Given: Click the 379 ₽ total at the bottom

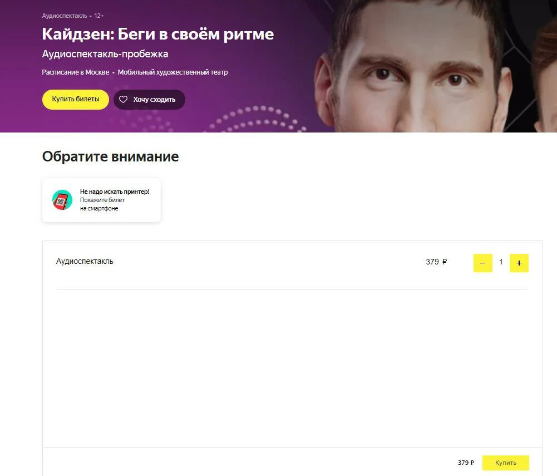Looking at the screenshot, I should [466, 463].
